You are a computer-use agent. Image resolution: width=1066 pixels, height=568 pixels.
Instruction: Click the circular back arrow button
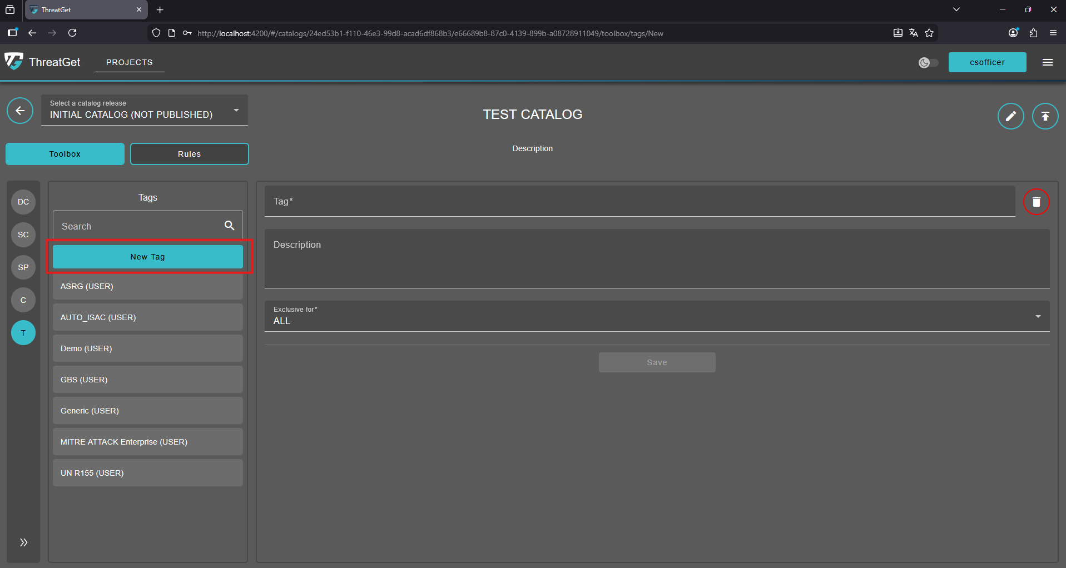pos(20,111)
